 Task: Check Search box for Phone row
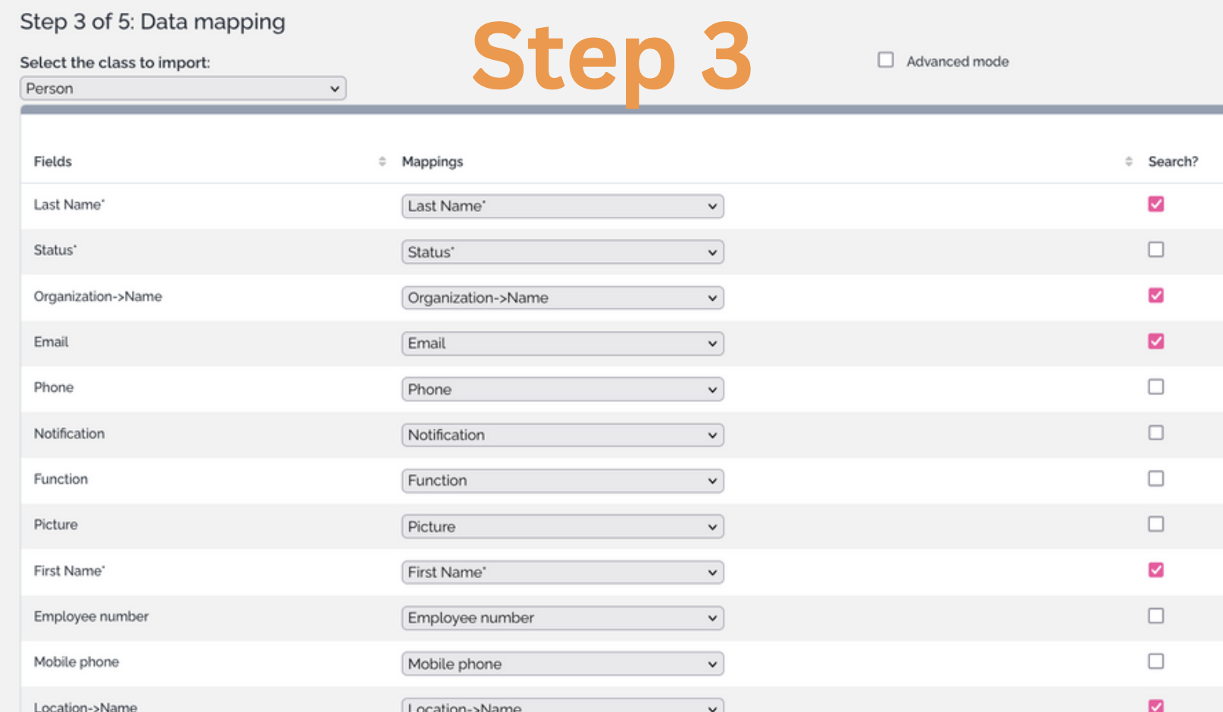coord(1156,387)
